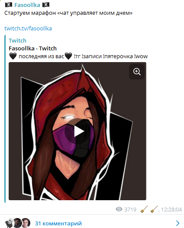The width and height of the screenshot is (184, 228).
Task: Open the twitch.tv/fasoollka link
Action: click(x=28, y=28)
